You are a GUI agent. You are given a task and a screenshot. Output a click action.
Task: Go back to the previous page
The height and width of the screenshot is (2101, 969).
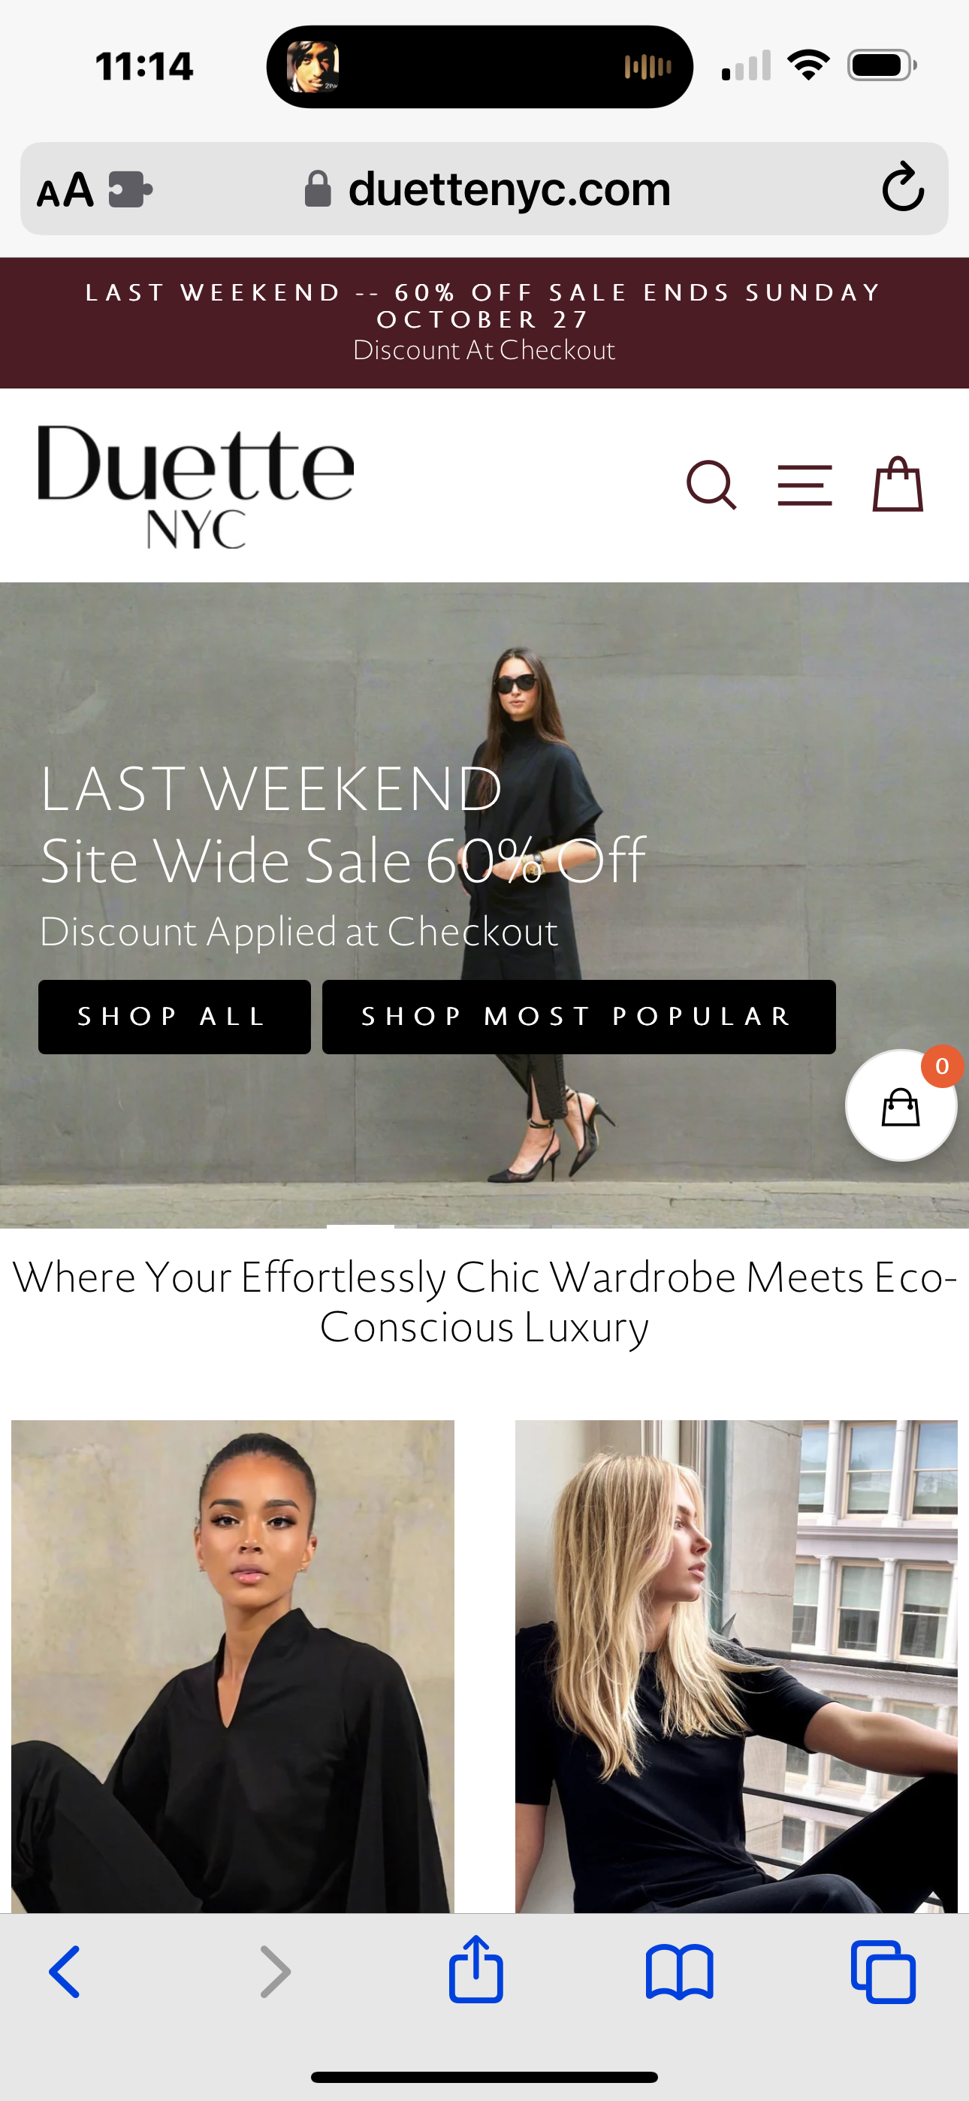(65, 1971)
